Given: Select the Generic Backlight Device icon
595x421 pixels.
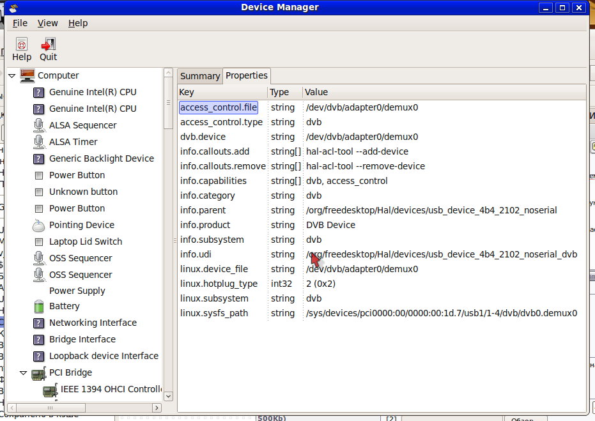Looking at the screenshot, I should tap(39, 158).
